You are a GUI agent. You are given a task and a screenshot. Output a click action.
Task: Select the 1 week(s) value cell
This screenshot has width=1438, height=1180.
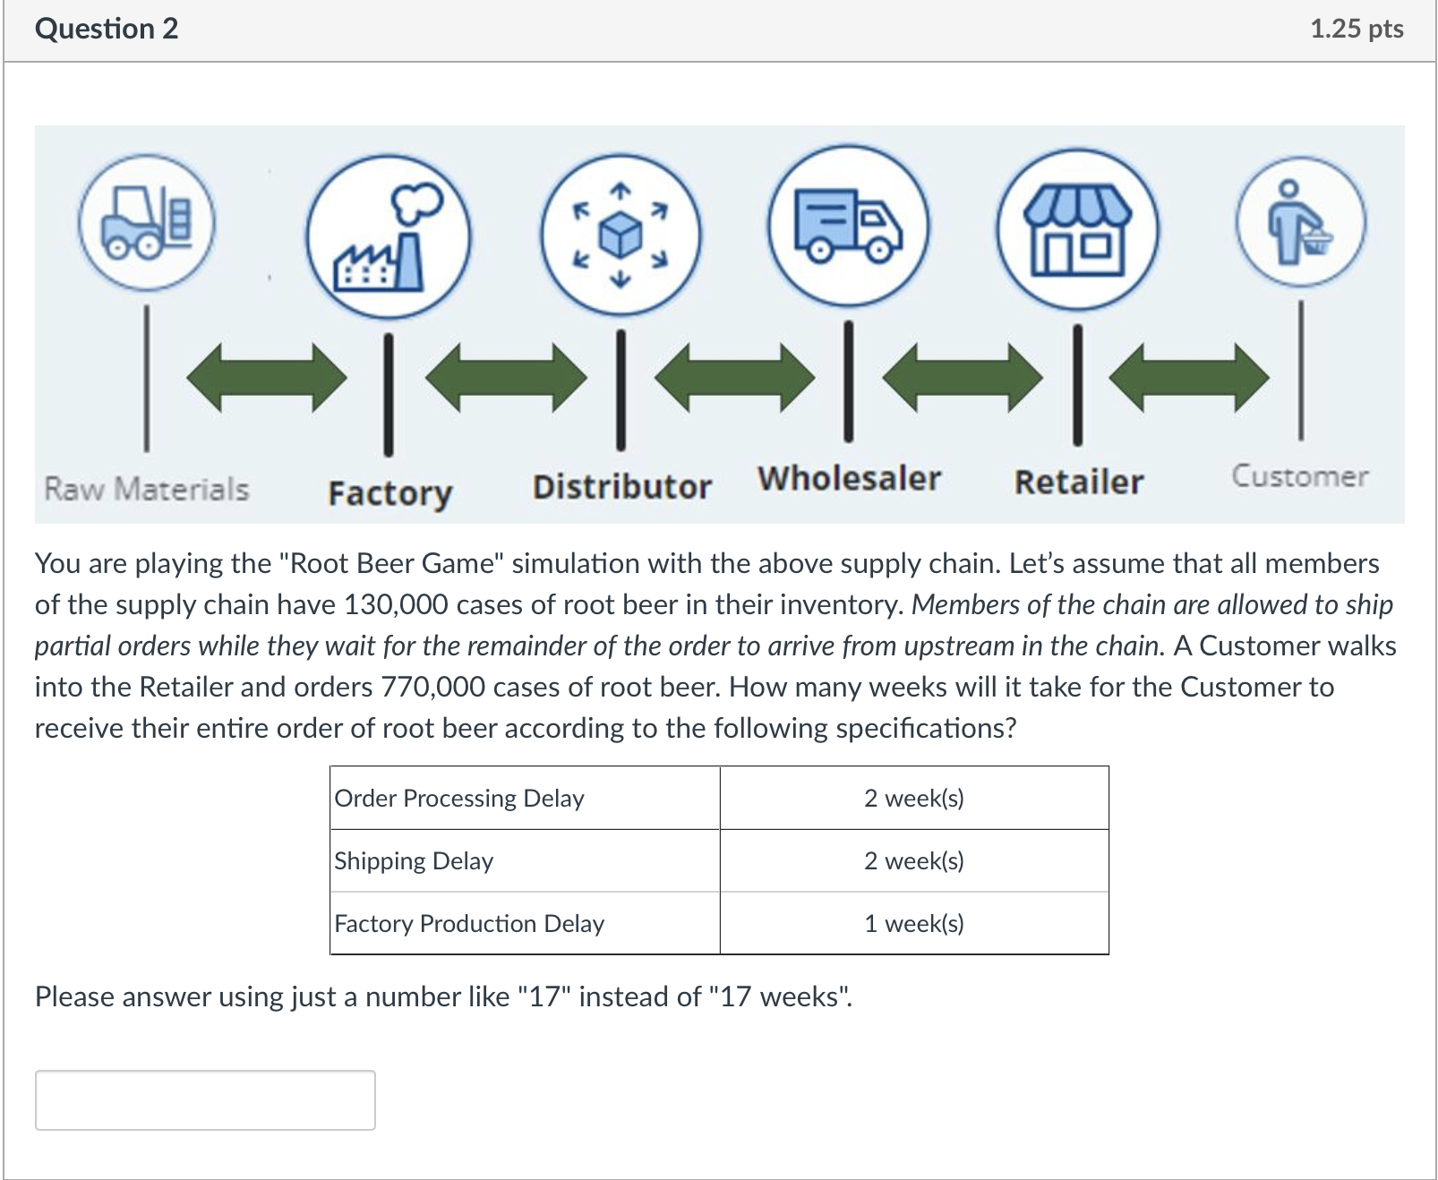[x=913, y=924]
